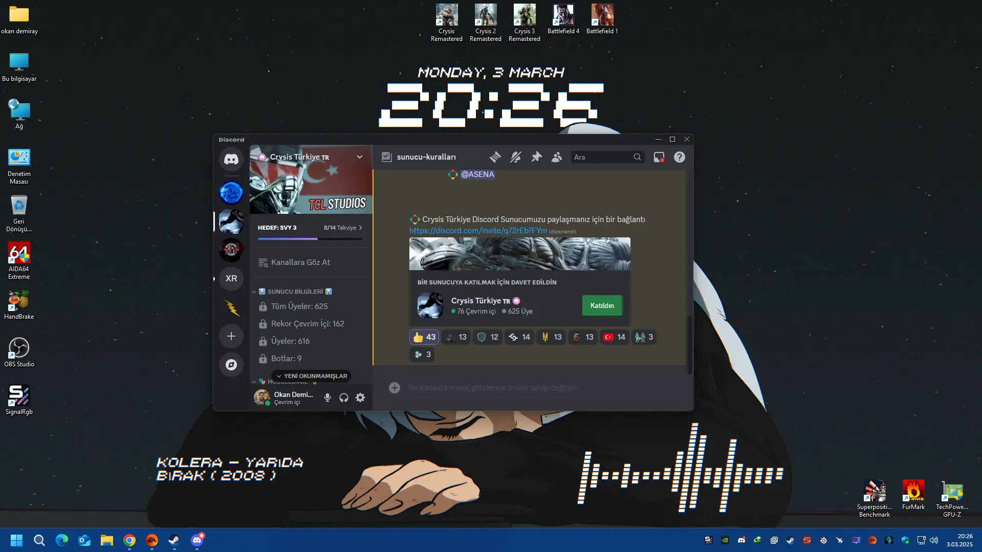This screenshot has height=552, width=982.
Task: Open Discord user settings gear
Action: 360,398
